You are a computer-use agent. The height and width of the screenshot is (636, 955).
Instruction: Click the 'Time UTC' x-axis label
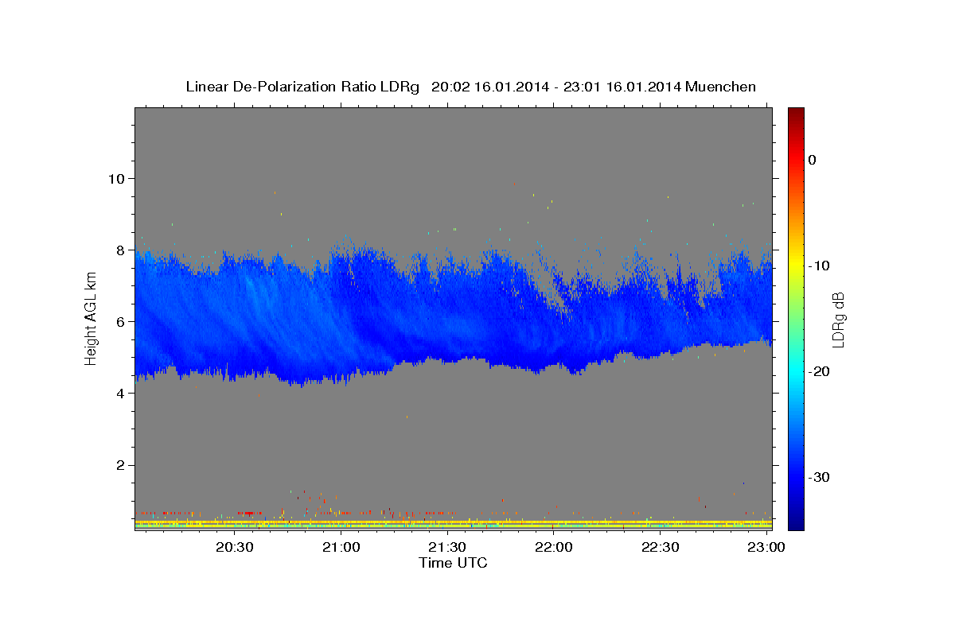(453, 563)
